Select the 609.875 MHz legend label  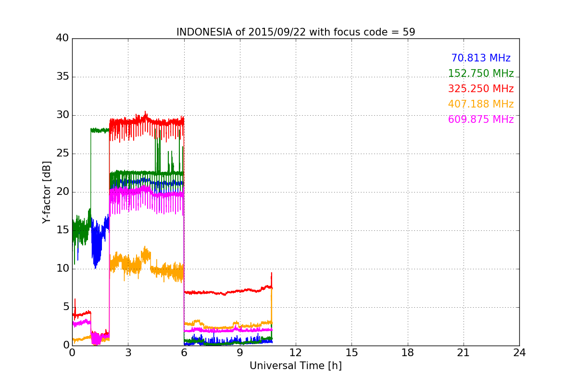click(x=481, y=120)
